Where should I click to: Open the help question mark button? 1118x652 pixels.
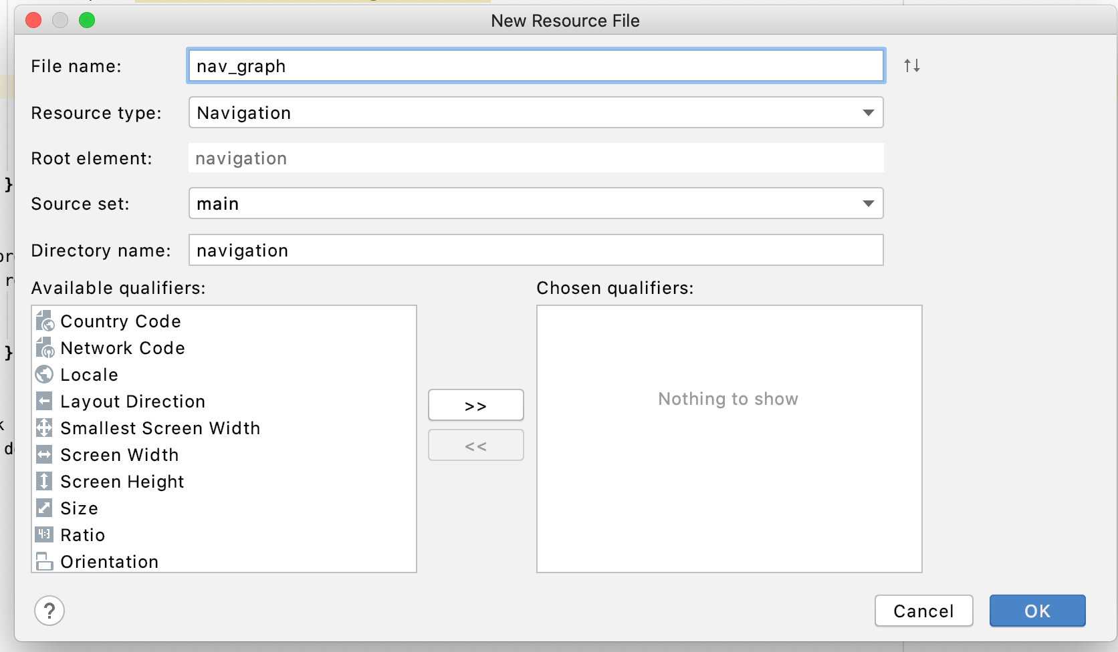coord(49,611)
